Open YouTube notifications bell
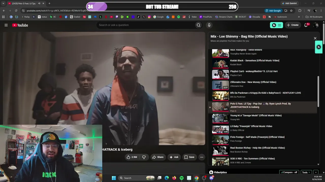The width and height of the screenshot is (325, 182). pos(306,25)
